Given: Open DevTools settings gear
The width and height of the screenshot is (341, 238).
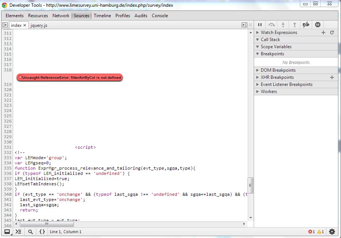Looking at the screenshot, I should [x=332, y=232].
